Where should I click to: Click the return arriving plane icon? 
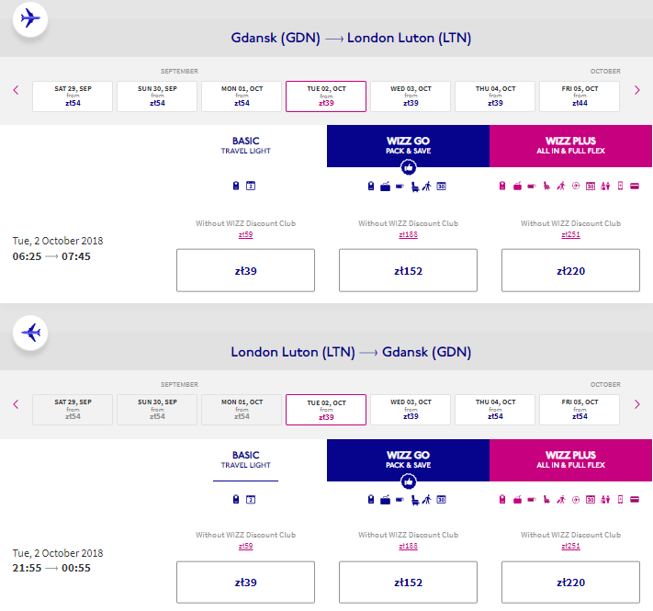click(x=30, y=333)
